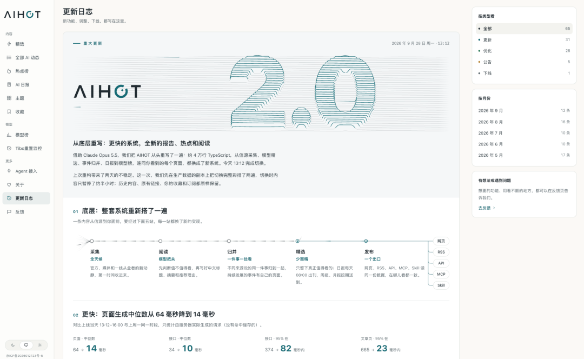Screen dimensions: 584x359
Task: Click the 全部 AI 动态 list icon
Action: pos(9,57)
